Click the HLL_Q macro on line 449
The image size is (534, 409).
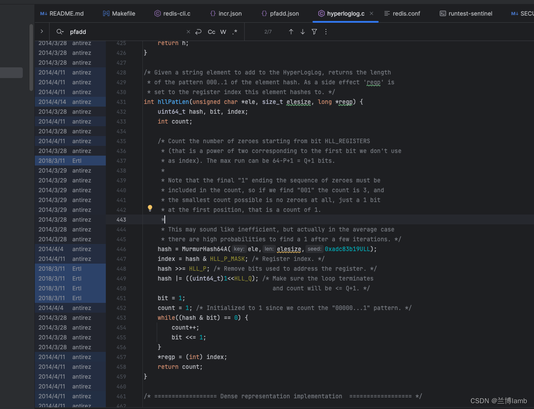[243, 279]
